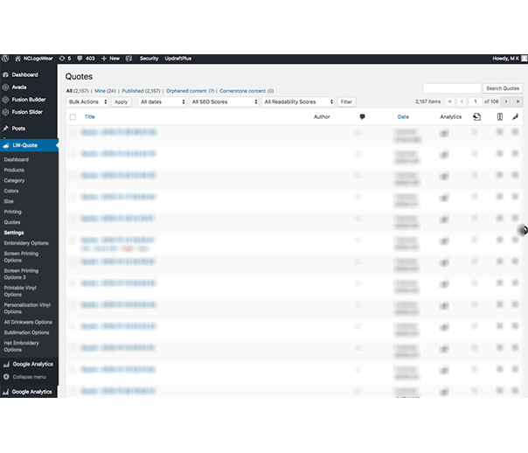
Task: Open the All SEO Scores dropdown
Action: [x=222, y=102]
